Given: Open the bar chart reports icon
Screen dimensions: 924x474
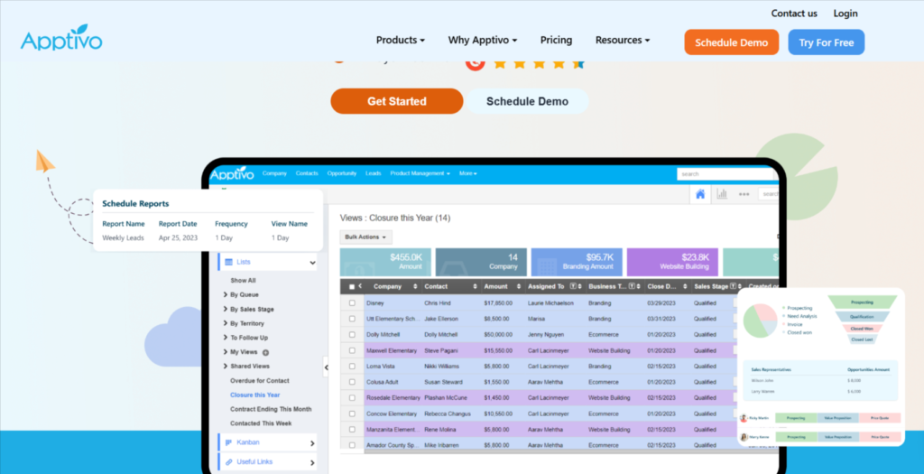Looking at the screenshot, I should (722, 194).
